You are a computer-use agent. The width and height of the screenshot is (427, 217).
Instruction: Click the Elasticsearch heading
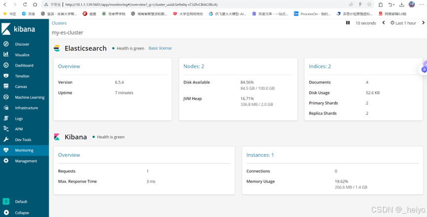pos(85,48)
